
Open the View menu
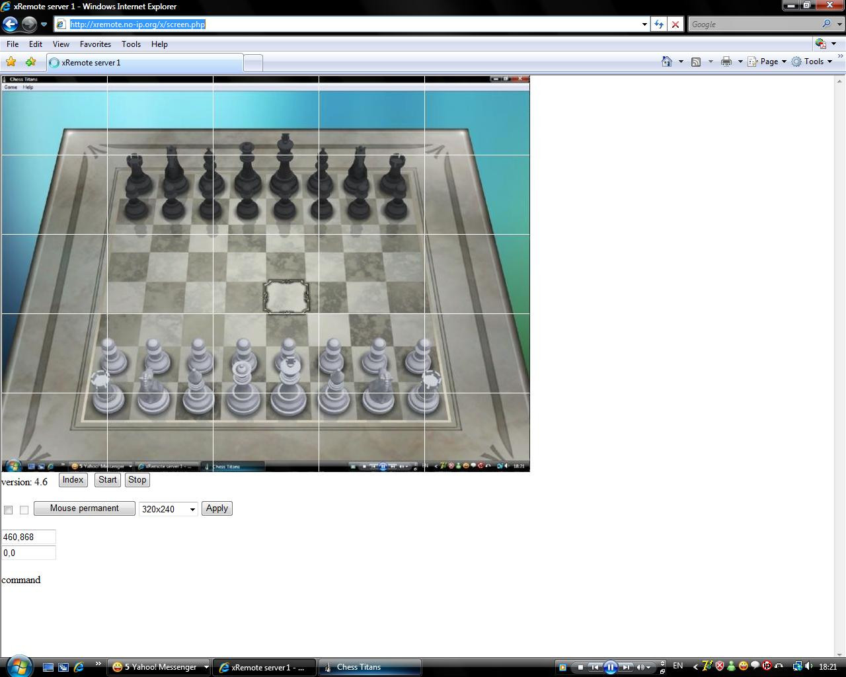point(61,44)
